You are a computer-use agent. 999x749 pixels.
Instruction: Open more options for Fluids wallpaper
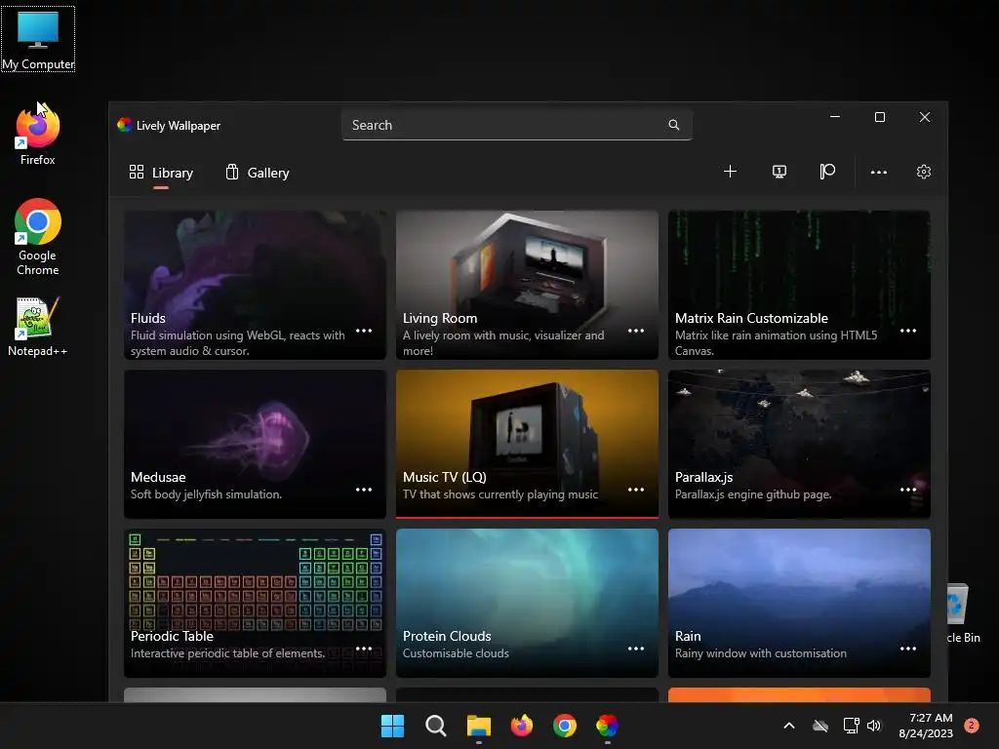point(364,331)
